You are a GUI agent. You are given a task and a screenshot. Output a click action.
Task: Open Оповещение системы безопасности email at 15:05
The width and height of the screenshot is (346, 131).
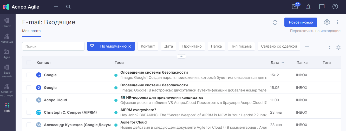154,85
